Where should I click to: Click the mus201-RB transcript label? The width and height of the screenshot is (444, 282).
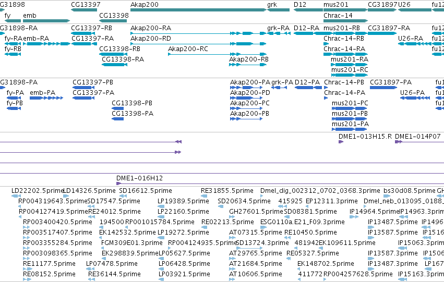coord(342,28)
